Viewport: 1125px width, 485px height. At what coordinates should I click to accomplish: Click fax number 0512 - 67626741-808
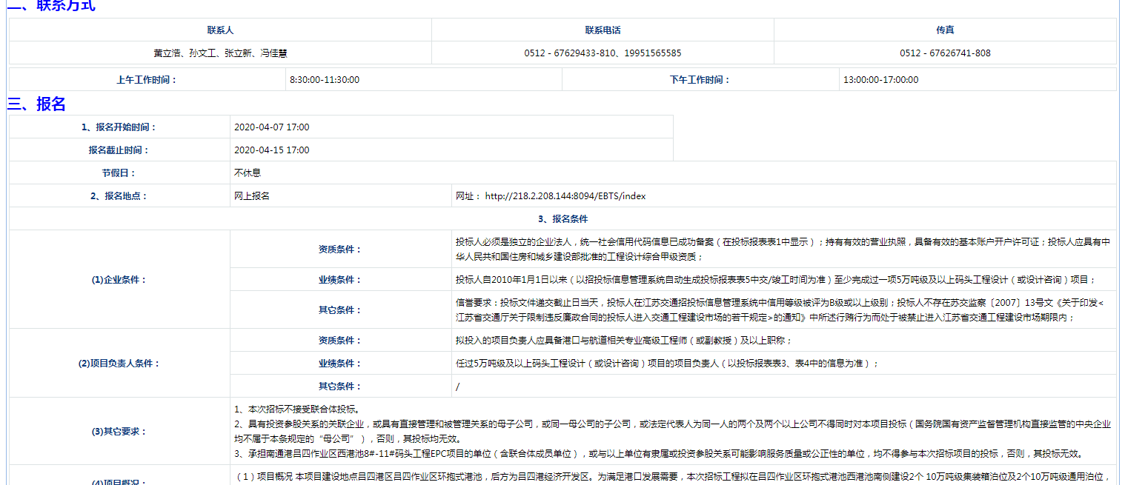(945, 53)
